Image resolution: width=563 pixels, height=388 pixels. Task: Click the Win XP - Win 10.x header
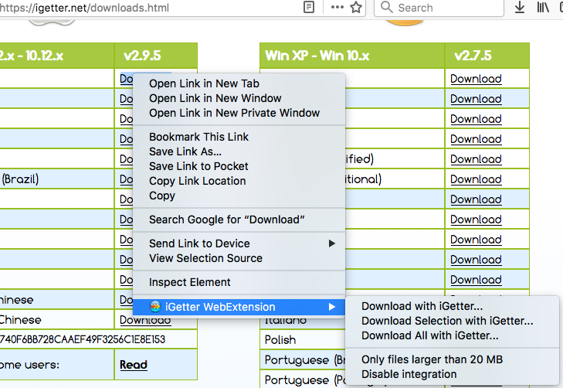tap(352, 56)
